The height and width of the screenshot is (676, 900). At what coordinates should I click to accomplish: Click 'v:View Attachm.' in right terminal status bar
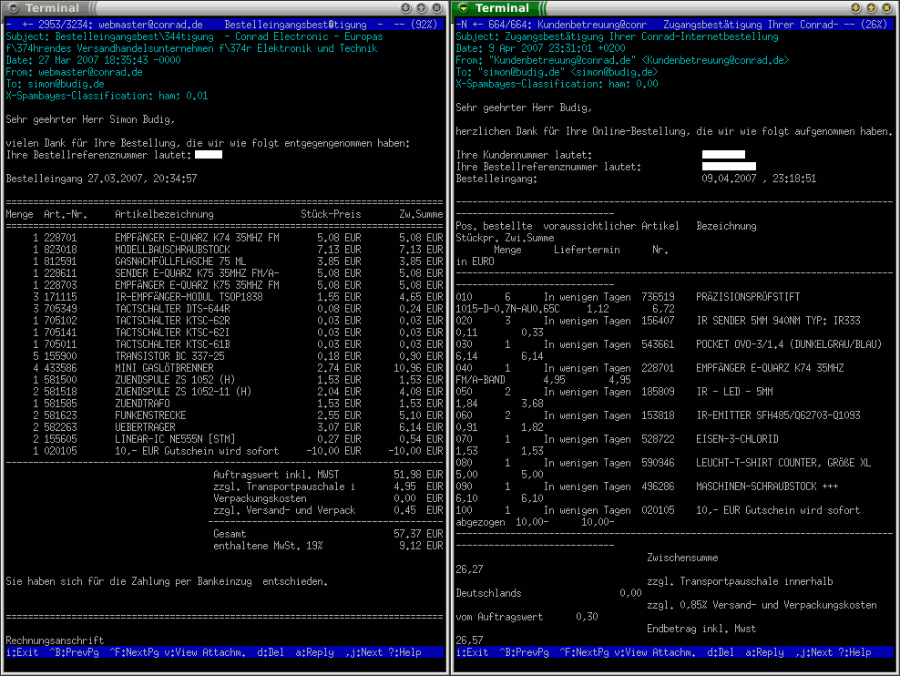coord(655,652)
